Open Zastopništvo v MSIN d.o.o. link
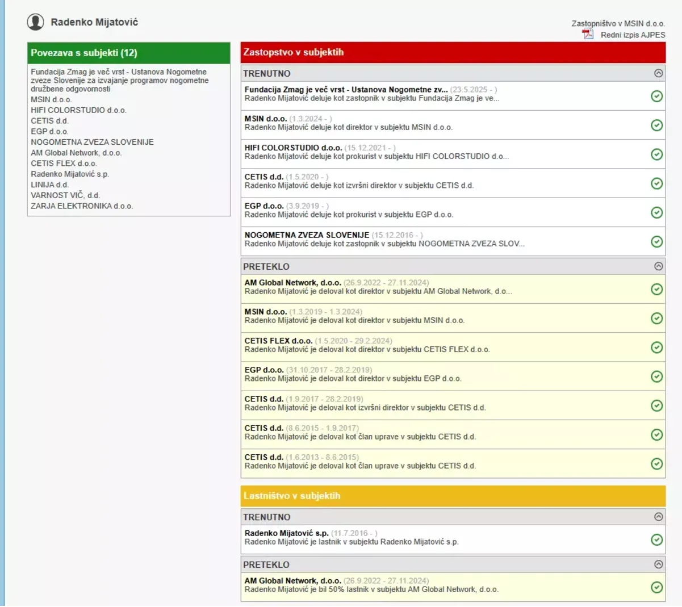Screen dimensions: 682x607 point(618,23)
